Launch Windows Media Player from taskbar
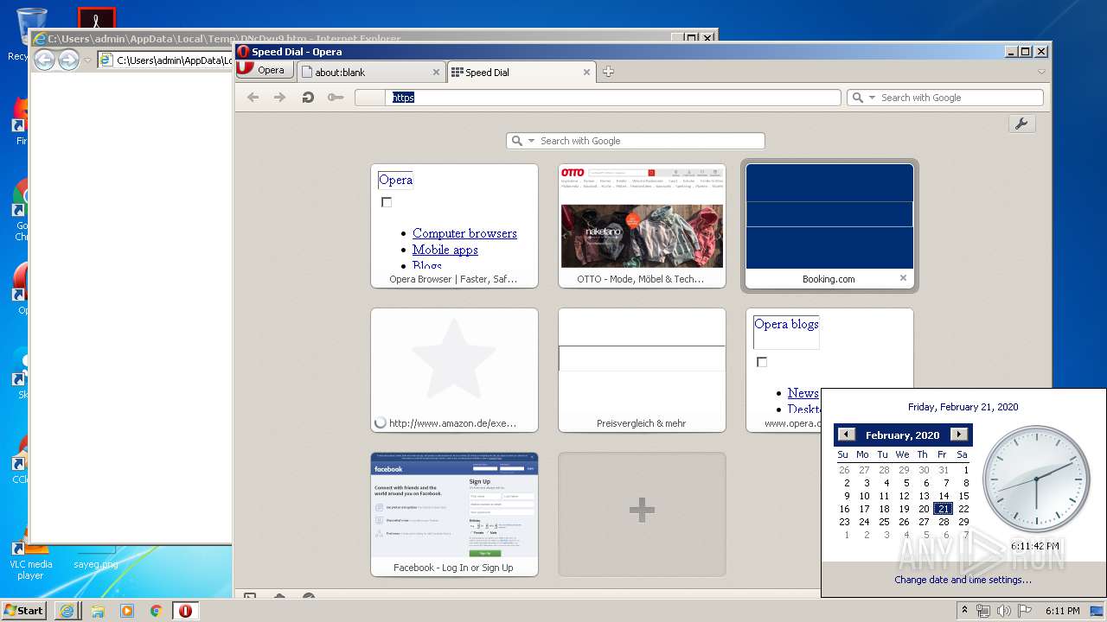 (x=127, y=611)
